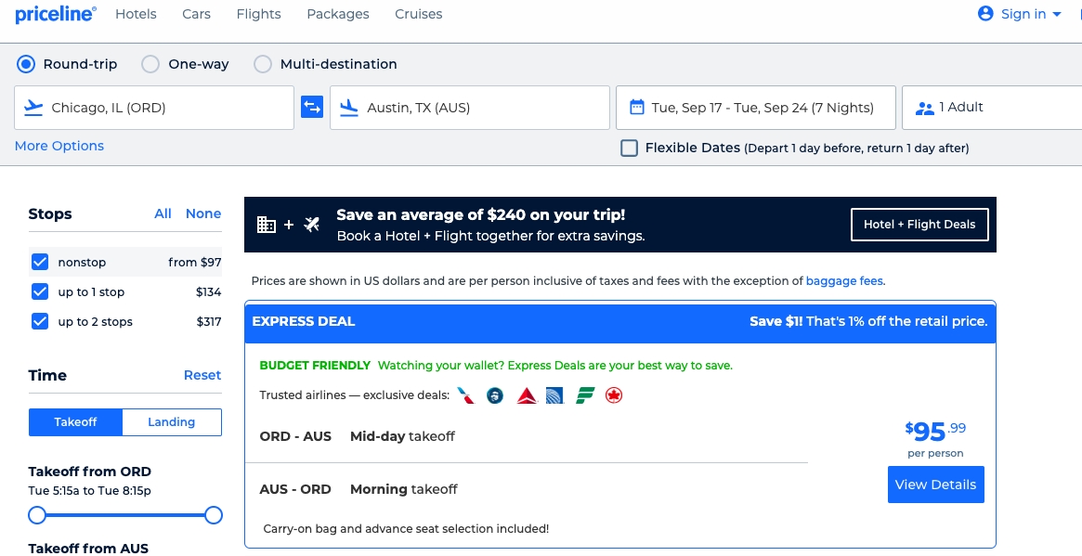Click the travelers icon beside 1 Adult
The height and width of the screenshot is (556, 1082).
pyautogui.click(x=924, y=108)
